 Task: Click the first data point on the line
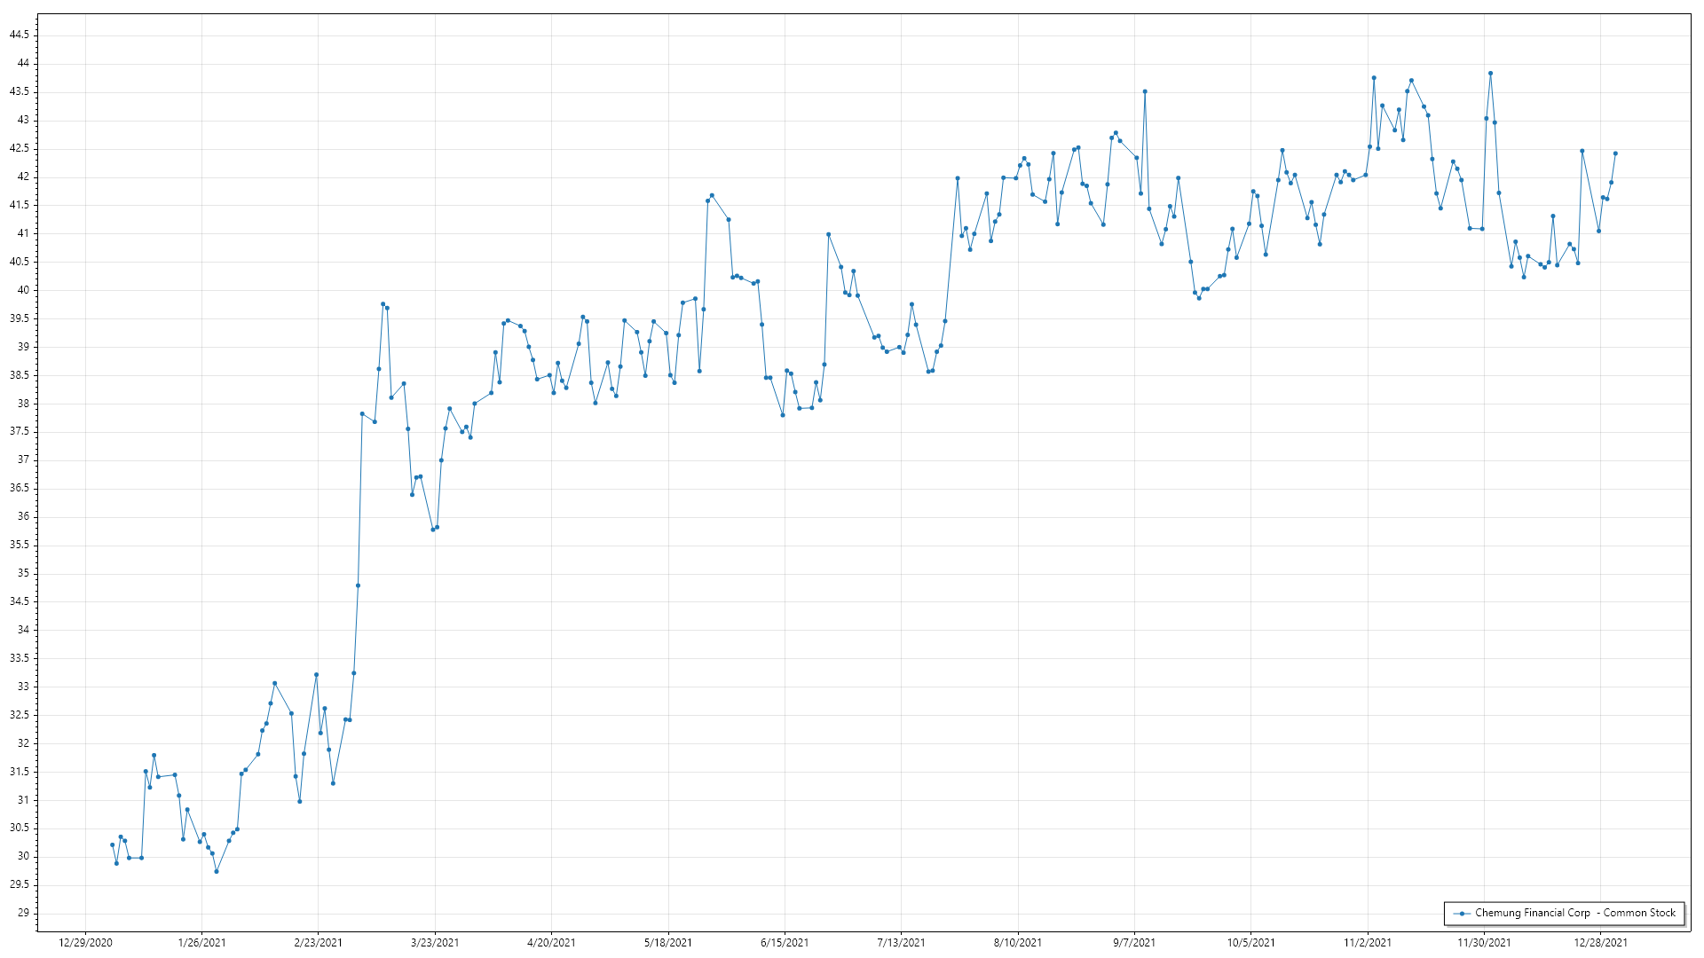click(112, 844)
